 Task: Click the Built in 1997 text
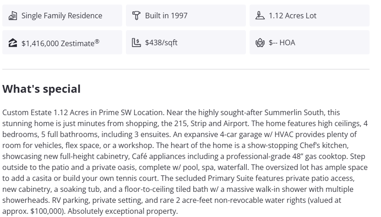[x=166, y=16]
